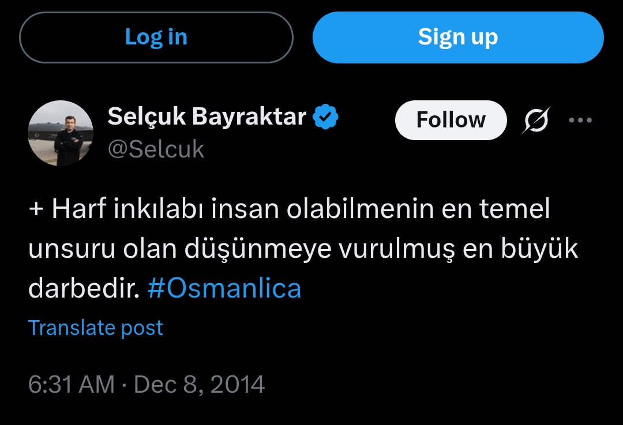Click the Log in button
The width and height of the screenshot is (623, 425).
[156, 37]
